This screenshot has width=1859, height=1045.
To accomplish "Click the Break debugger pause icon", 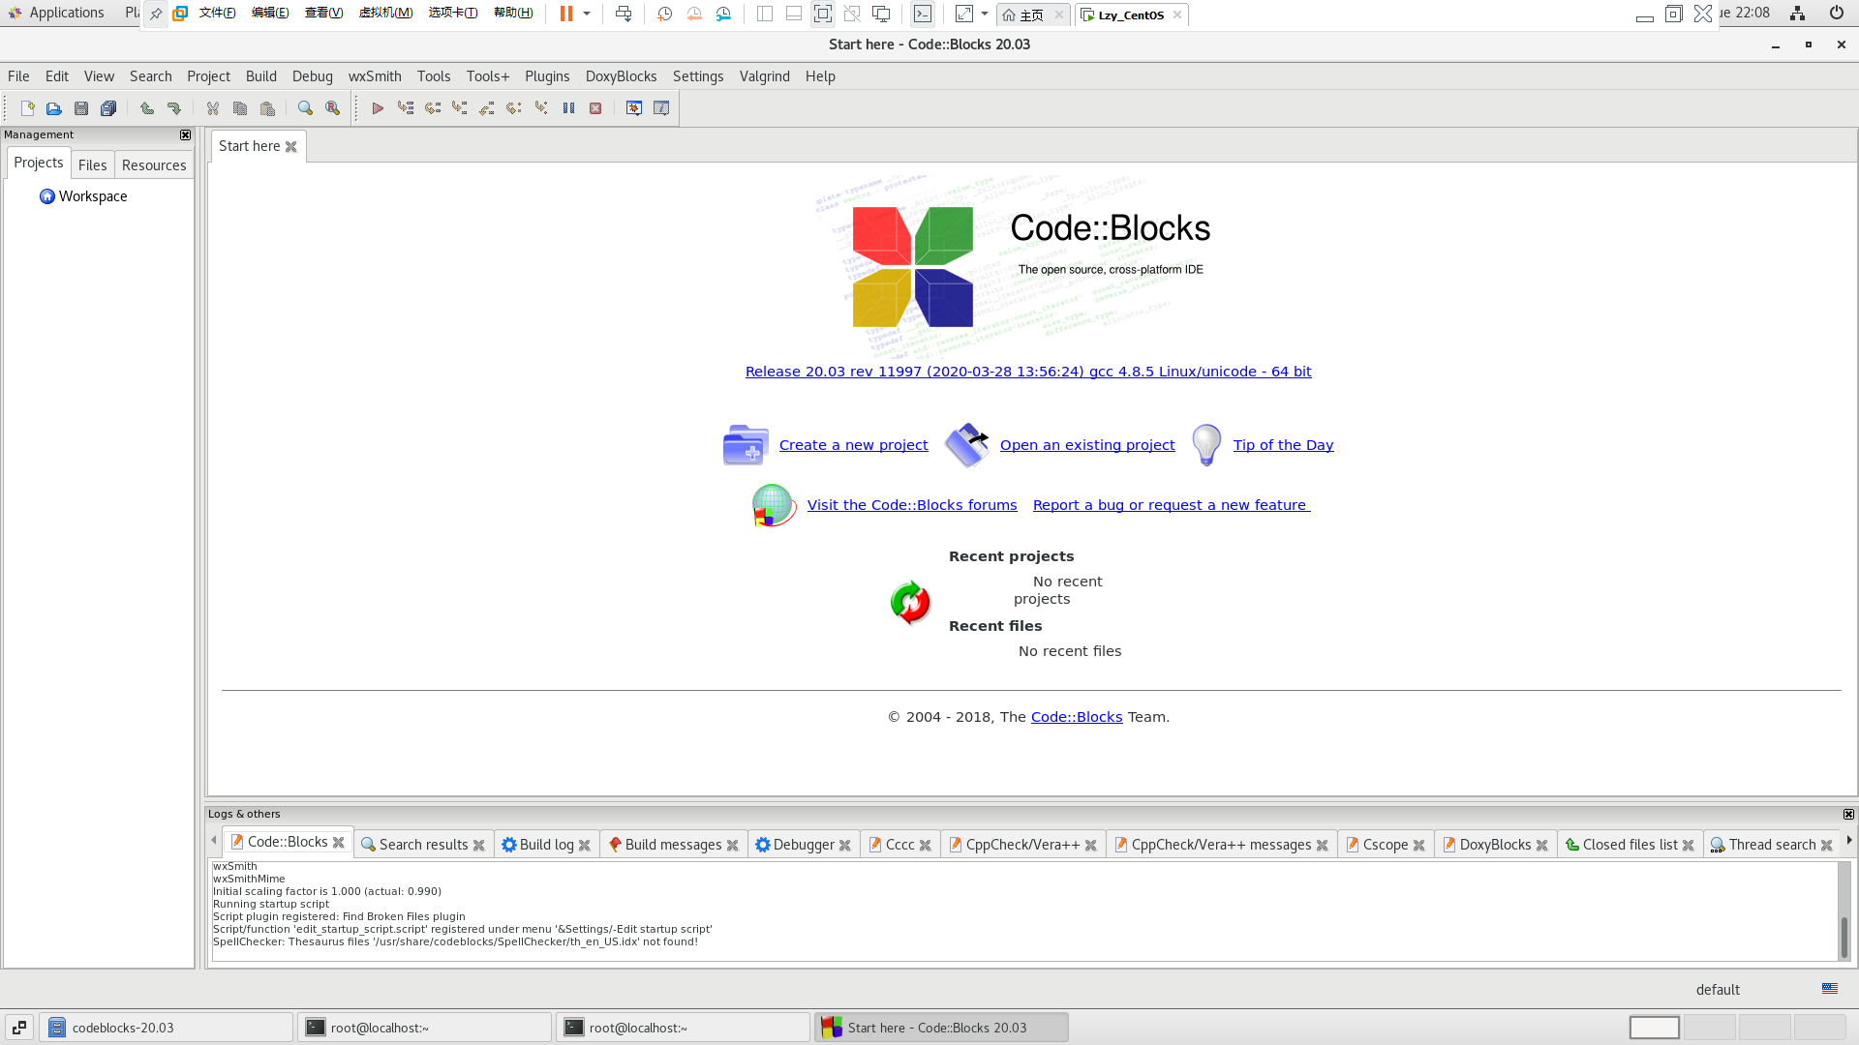I will coord(568,108).
